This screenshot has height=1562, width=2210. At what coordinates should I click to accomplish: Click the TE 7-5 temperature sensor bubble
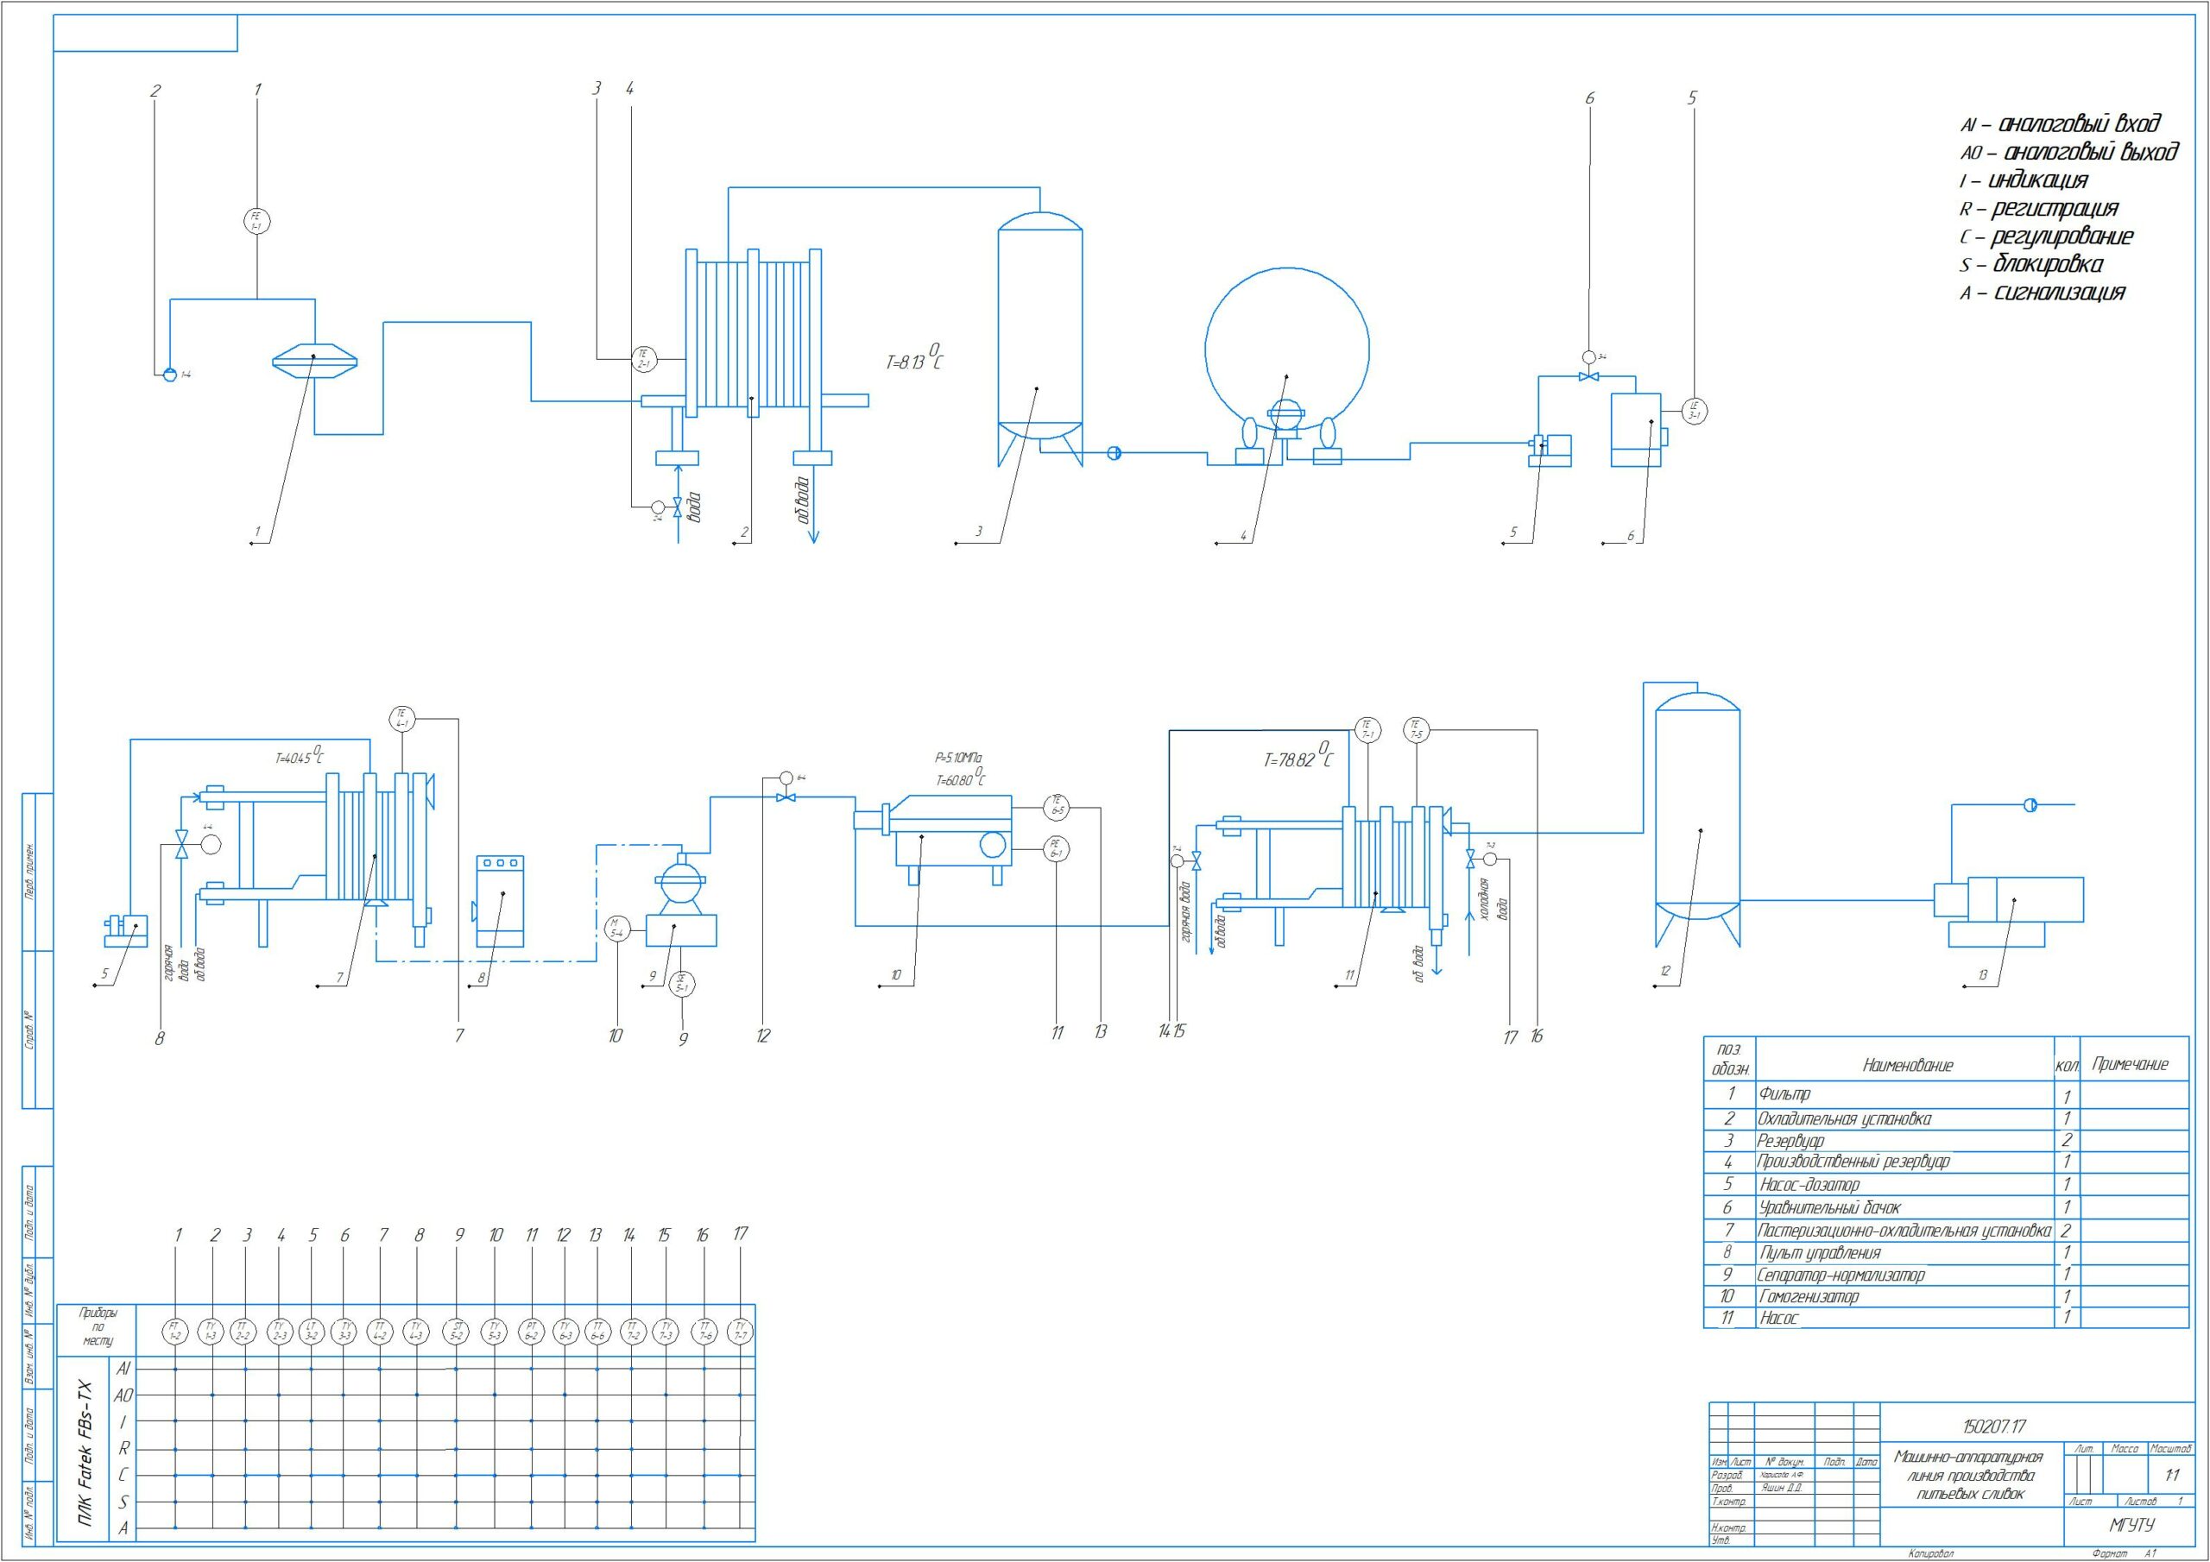tap(1416, 729)
